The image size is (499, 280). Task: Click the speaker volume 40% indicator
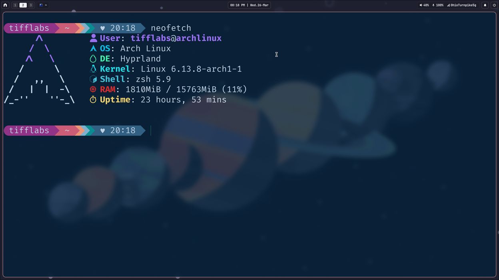pos(424,5)
